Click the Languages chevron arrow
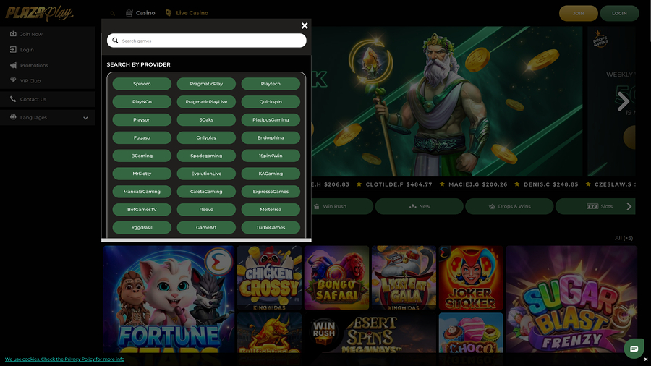651x366 pixels. (x=85, y=118)
